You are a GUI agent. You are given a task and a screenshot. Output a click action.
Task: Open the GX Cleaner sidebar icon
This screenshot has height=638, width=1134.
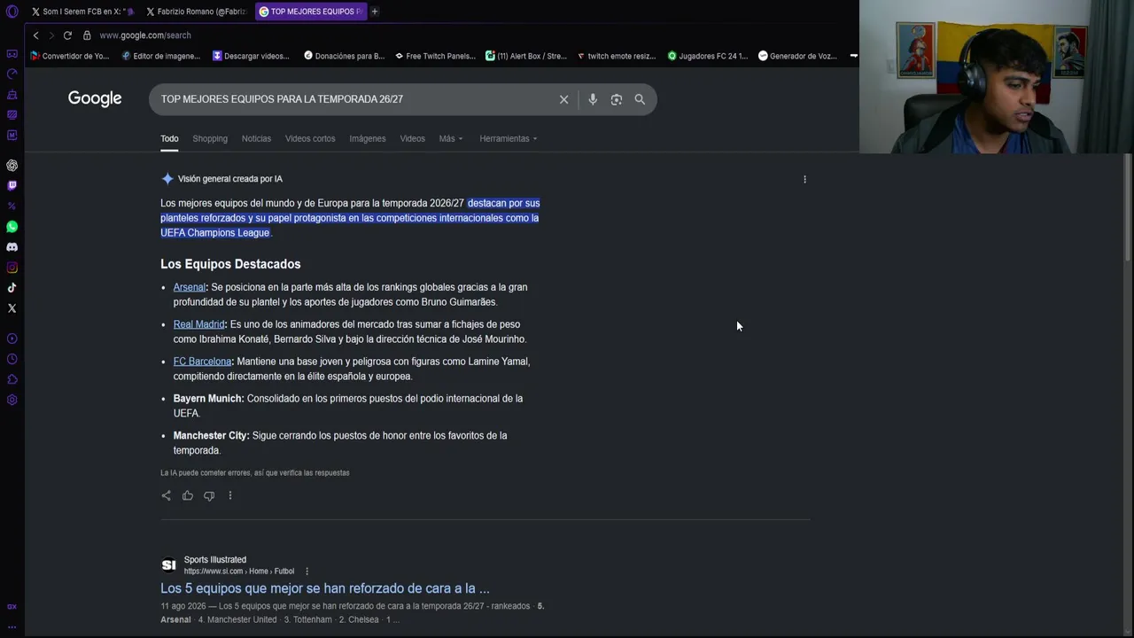tap(12, 94)
